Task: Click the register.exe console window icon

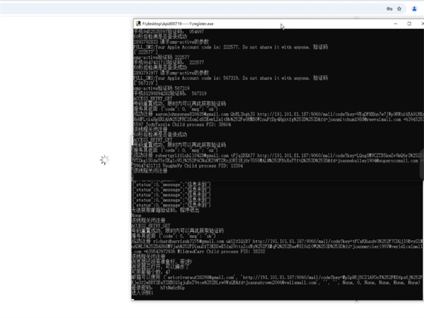Action: tap(138, 23)
